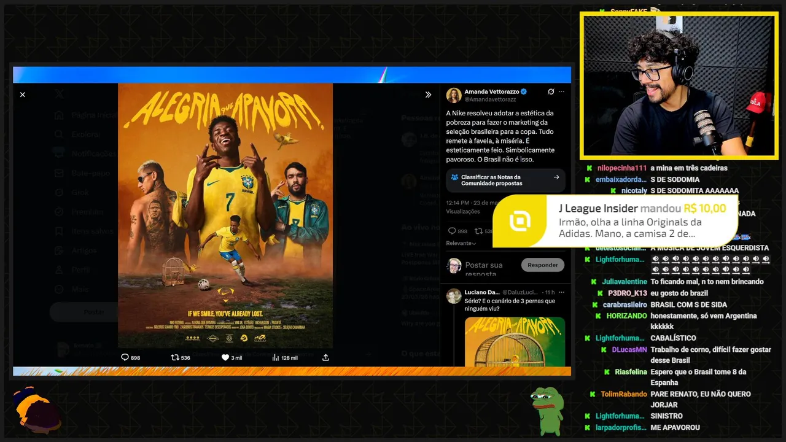Click chat username Juliavalentine
Screen dimensions: 786x442
click(625, 282)
